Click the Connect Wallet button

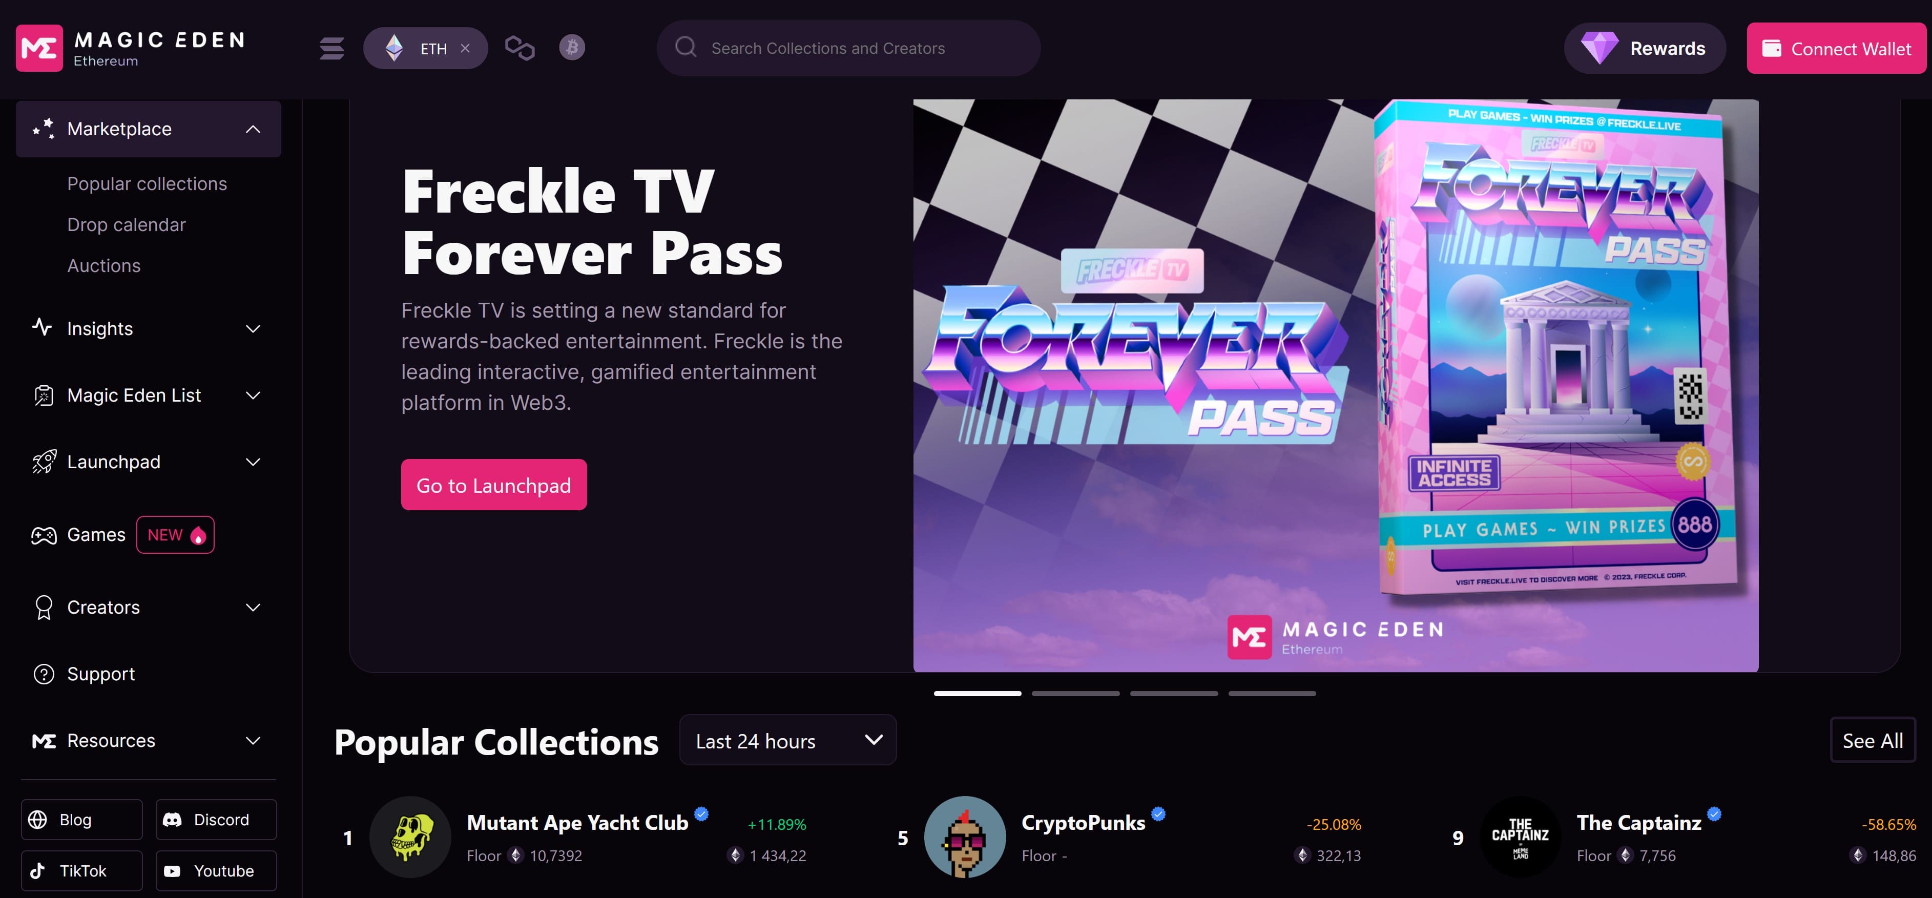[x=1836, y=49]
